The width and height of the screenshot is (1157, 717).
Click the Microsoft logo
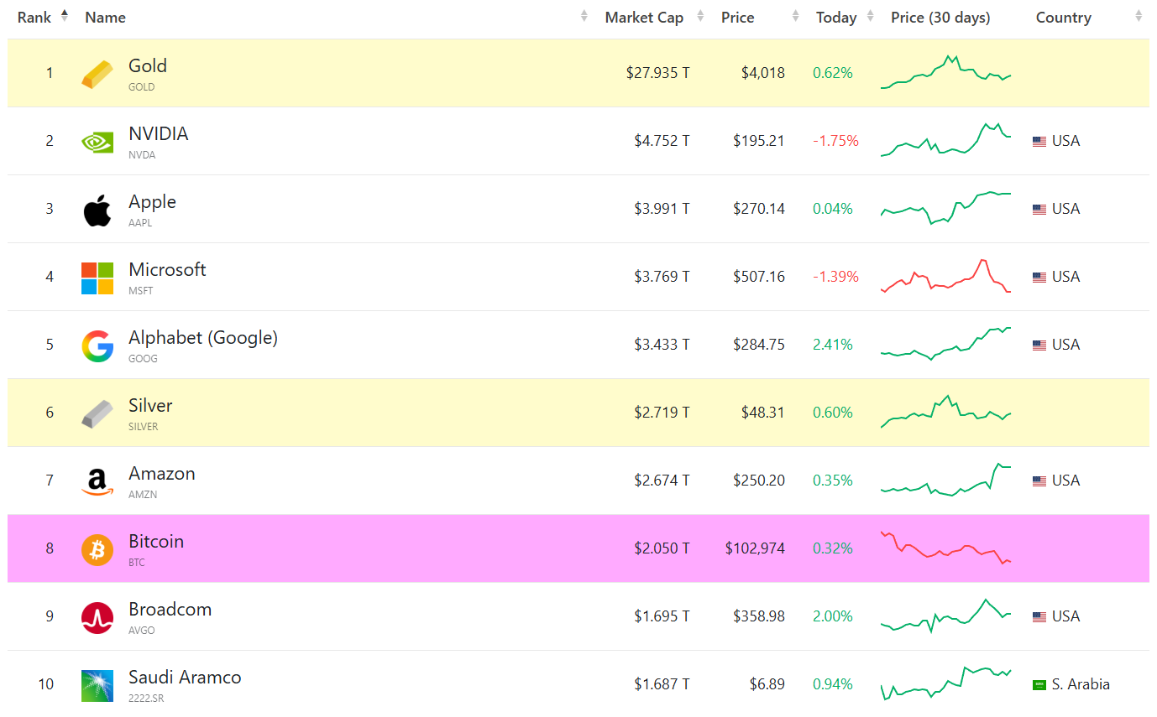[97, 276]
